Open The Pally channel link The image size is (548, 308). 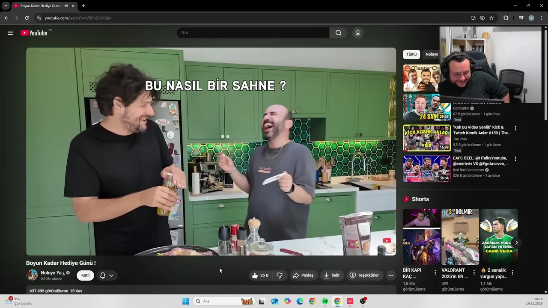coord(460,139)
